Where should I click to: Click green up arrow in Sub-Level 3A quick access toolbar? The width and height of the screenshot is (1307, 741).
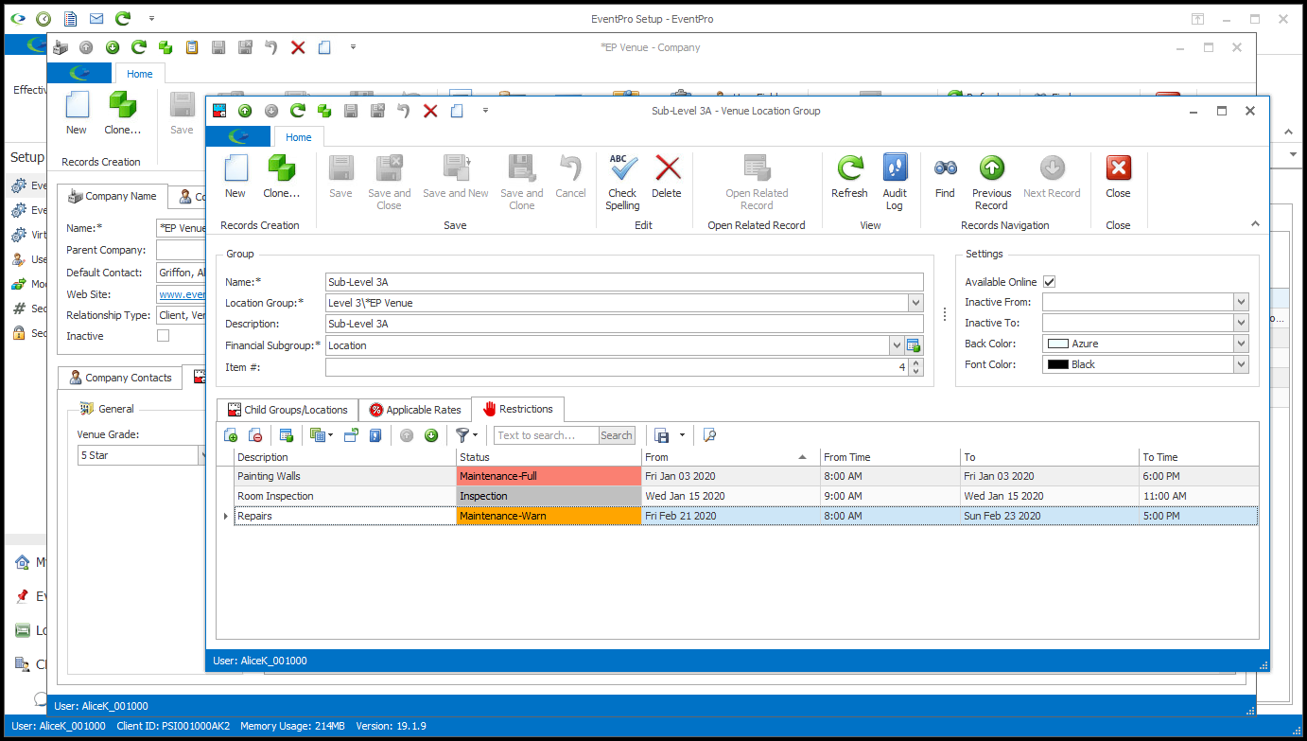tap(245, 111)
